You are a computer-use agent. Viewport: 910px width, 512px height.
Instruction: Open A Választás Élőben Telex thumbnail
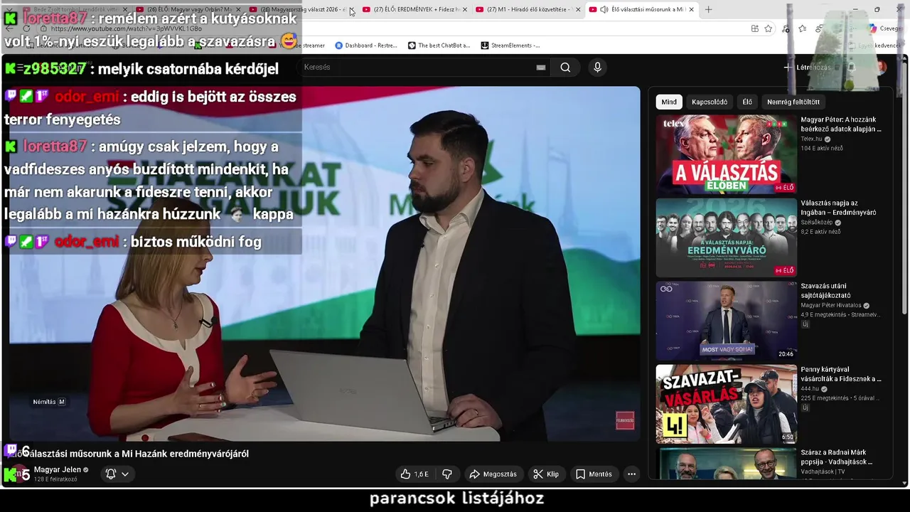(727, 154)
